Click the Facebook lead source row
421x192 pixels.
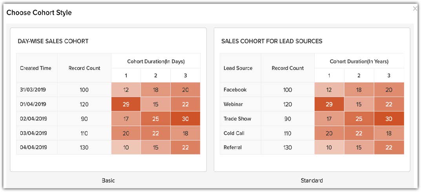235,90
